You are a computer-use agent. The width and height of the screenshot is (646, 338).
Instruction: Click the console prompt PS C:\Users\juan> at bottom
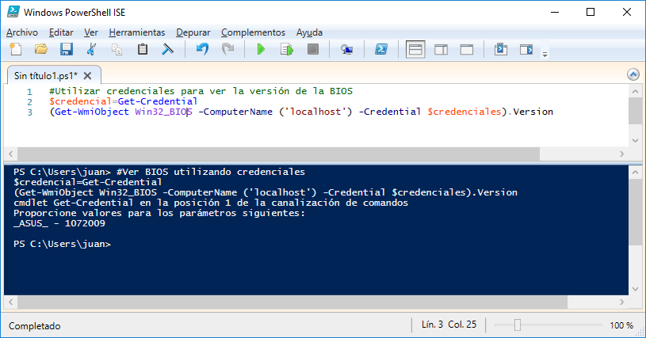(62, 244)
